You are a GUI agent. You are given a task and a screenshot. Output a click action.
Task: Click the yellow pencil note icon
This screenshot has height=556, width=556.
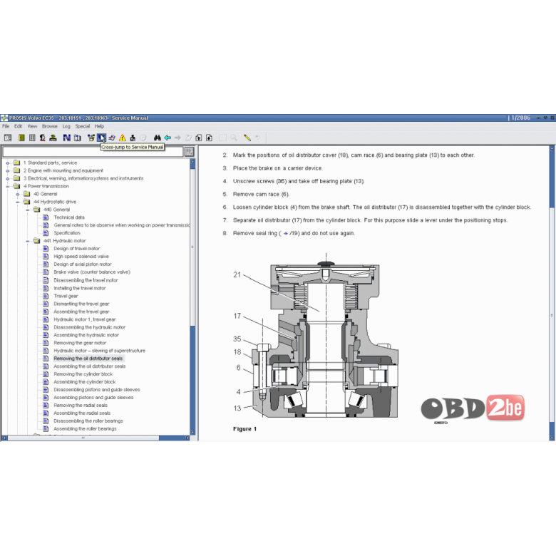(247, 138)
